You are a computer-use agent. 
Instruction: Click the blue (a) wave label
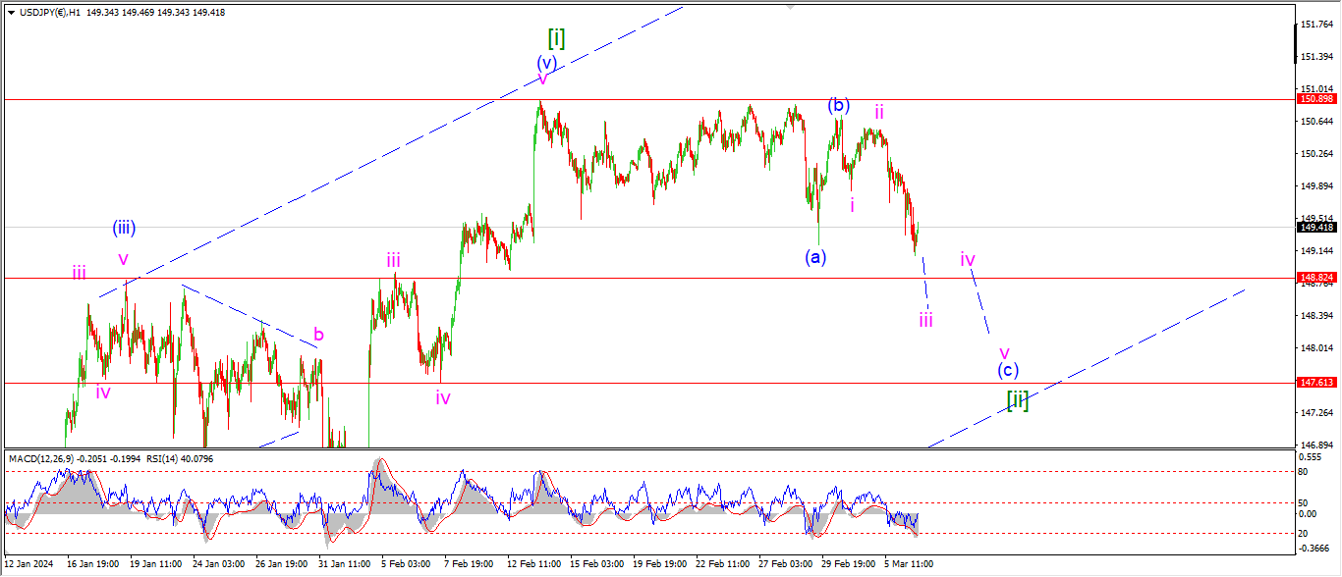coord(815,257)
